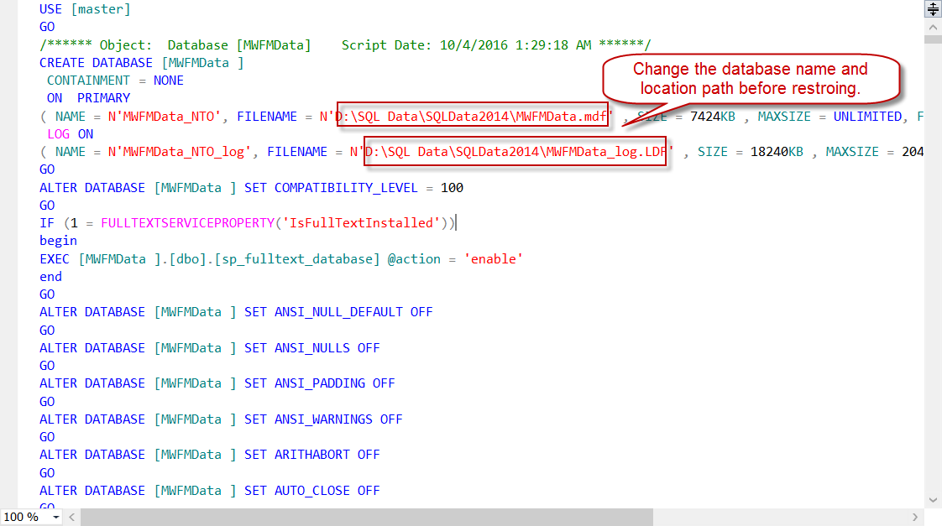Viewport: 942px width, 526px height.
Task: Click the vertical scrollbar thumb
Action: pyautogui.click(x=933, y=39)
